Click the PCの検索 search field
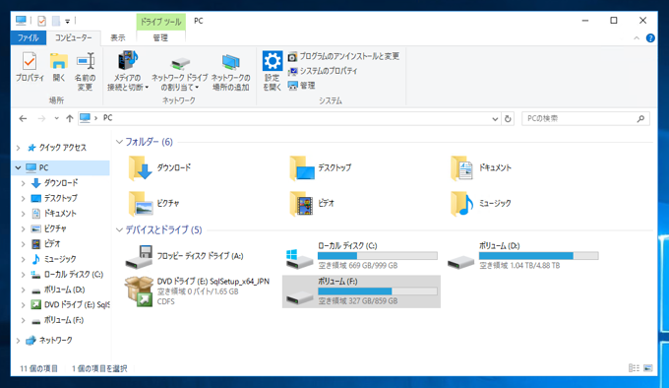The image size is (669, 388). click(x=585, y=118)
